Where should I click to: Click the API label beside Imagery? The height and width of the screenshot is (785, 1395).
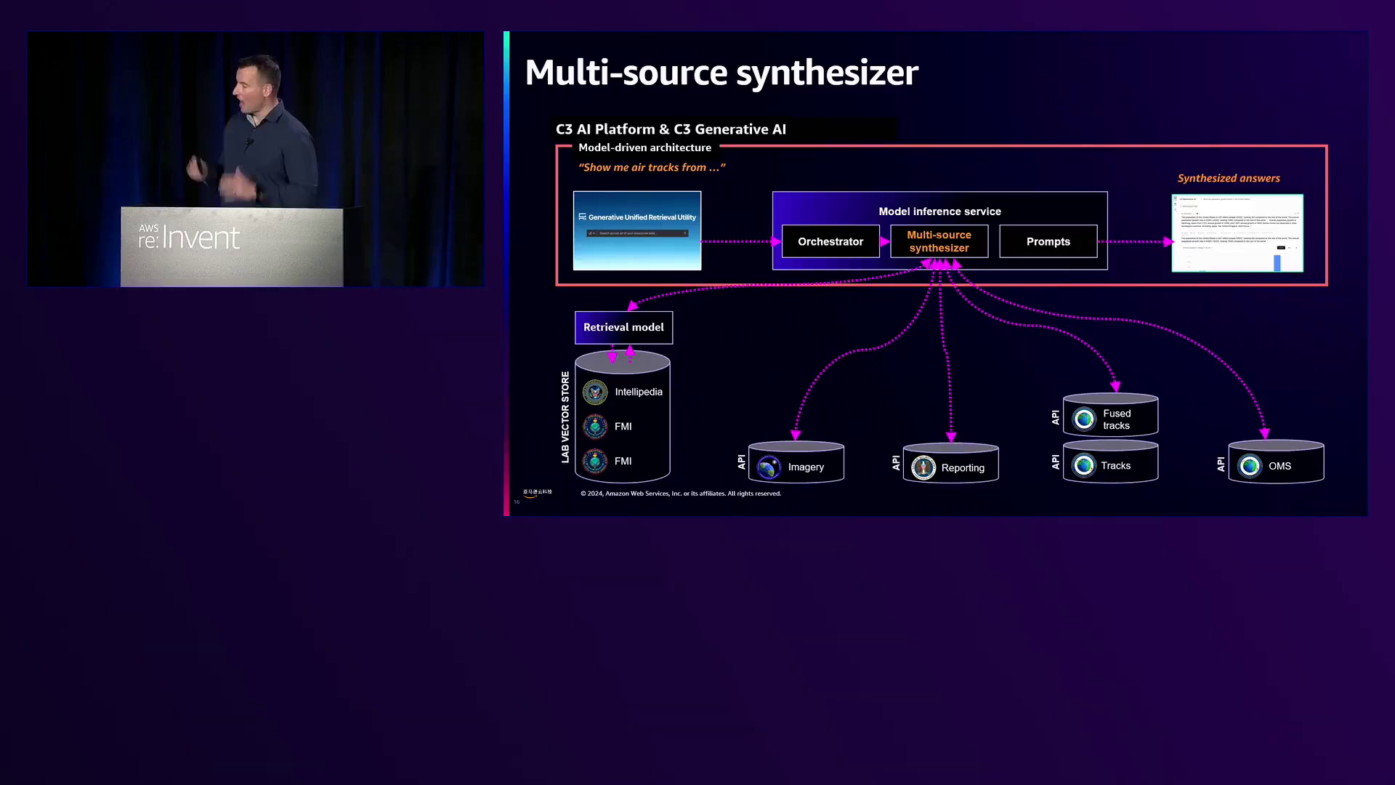[x=741, y=462]
